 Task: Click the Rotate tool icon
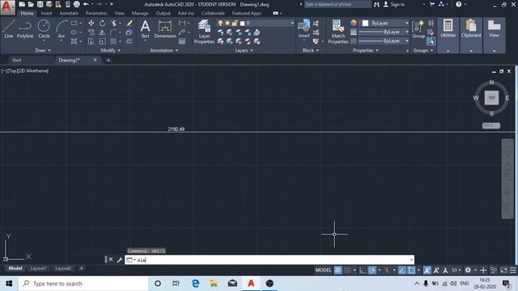pos(103,23)
